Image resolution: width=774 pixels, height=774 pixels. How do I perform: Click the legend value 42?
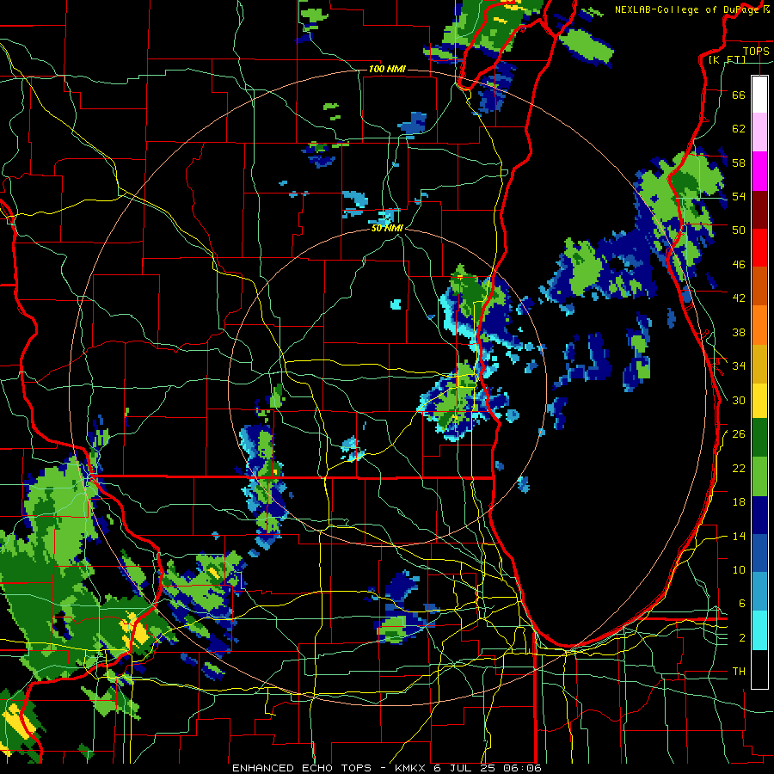pos(739,298)
